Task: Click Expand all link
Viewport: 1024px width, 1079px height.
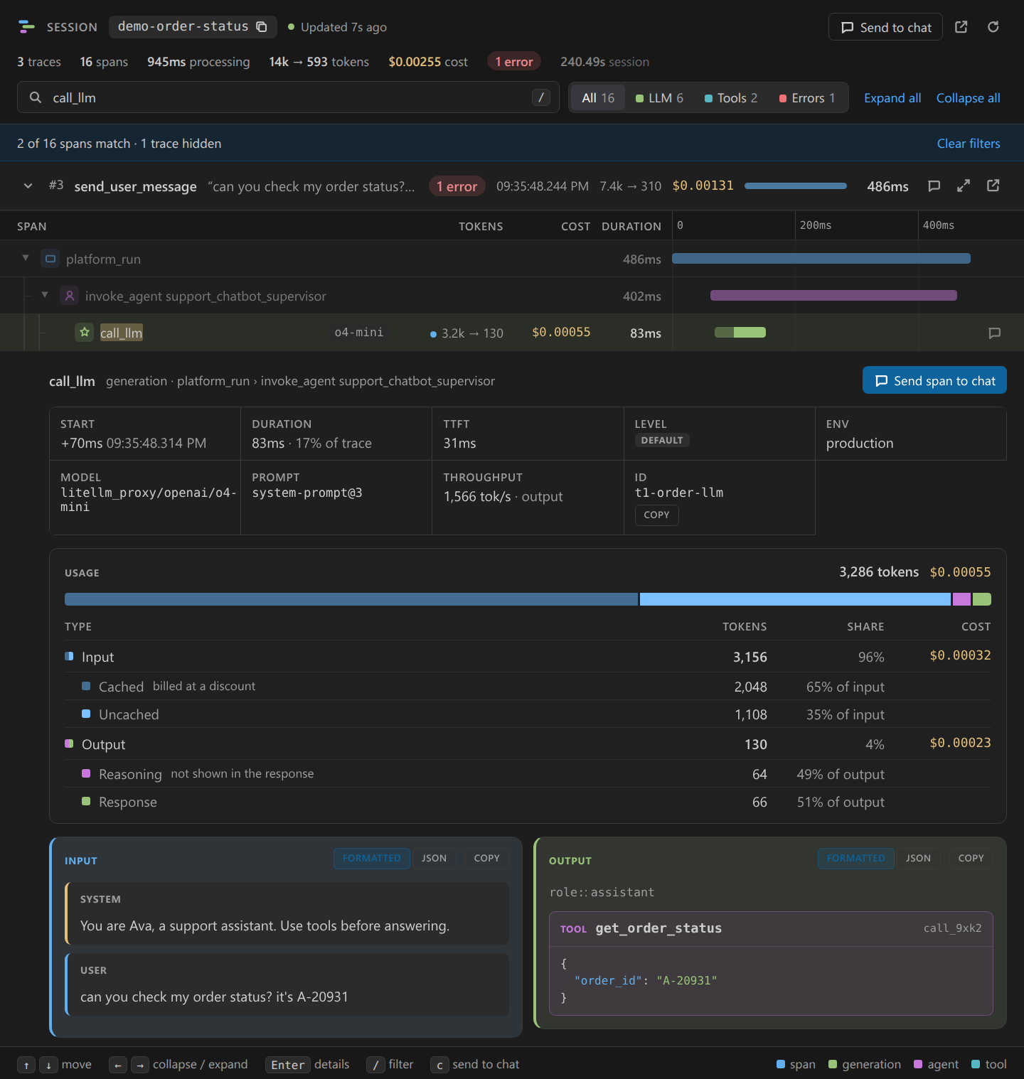Action: pos(892,98)
